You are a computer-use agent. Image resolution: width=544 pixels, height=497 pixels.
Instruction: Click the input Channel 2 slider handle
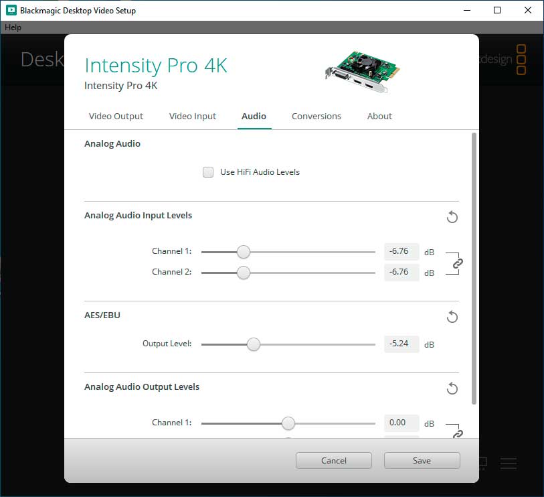244,273
